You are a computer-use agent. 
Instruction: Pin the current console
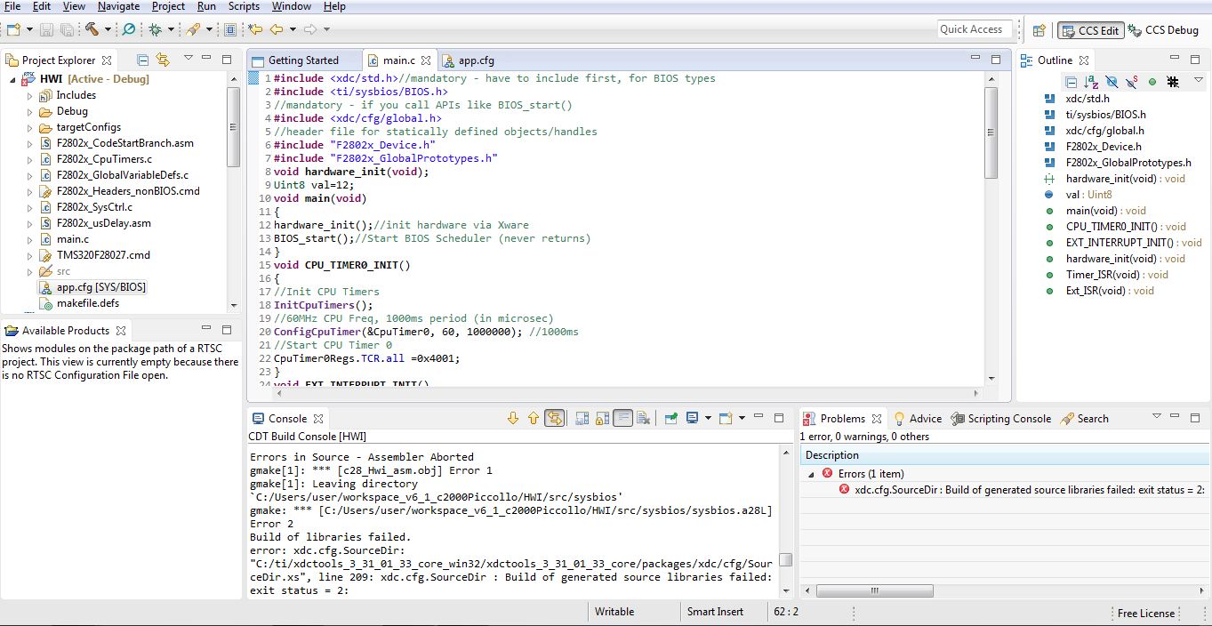click(670, 418)
